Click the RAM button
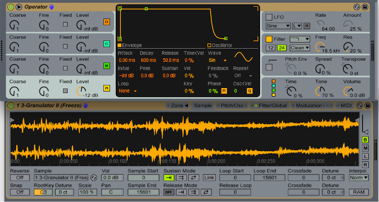Image resolution: width=379 pixels, height=202 pixels. click(x=359, y=192)
